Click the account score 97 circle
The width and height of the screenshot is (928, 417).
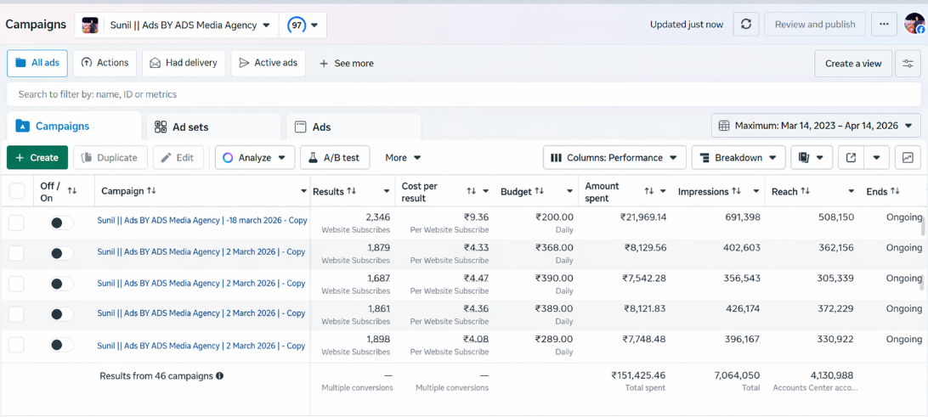(x=295, y=25)
